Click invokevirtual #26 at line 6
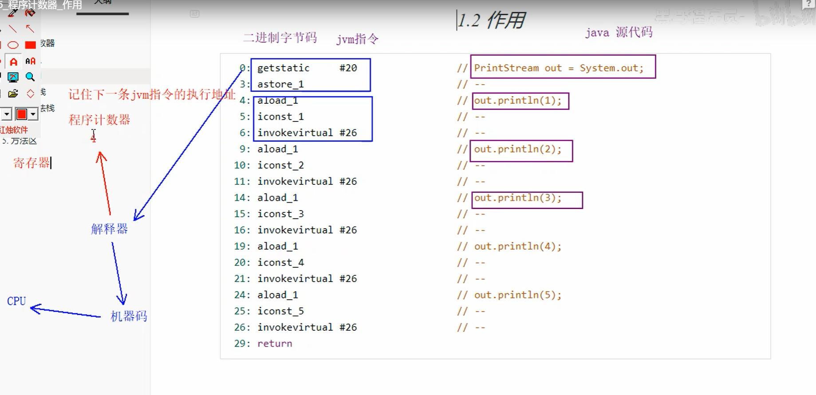Screen dimensions: 816x395 coord(307,133)
